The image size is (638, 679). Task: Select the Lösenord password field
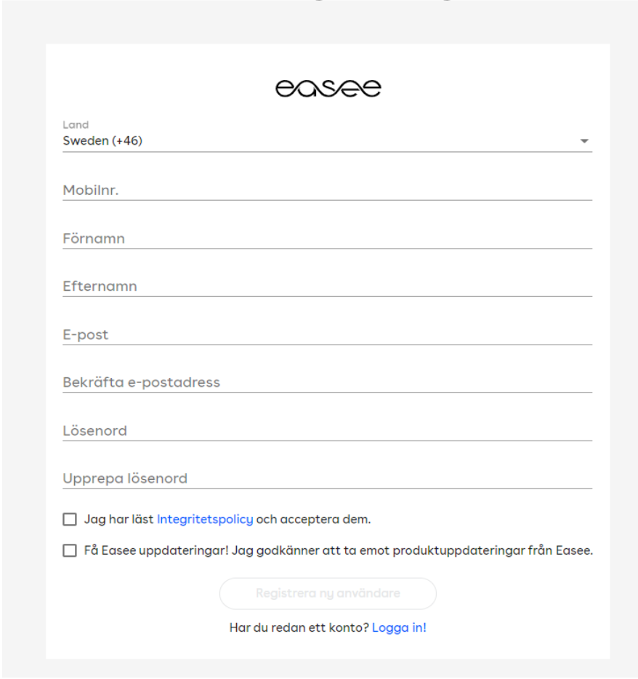click(x=327, y=430)
